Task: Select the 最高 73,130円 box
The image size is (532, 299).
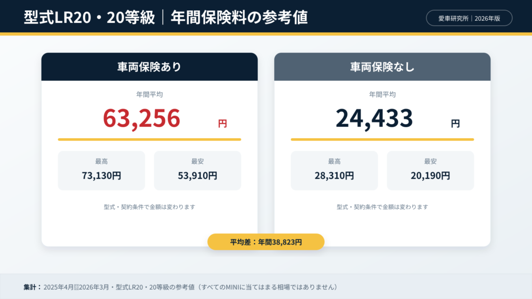Action: coord(101,170)
